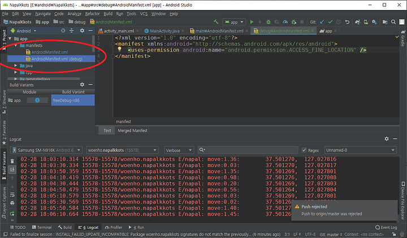The image size is (407, 238).
Task: Expand the java folder in tree
Action: (x=16, y=65)
